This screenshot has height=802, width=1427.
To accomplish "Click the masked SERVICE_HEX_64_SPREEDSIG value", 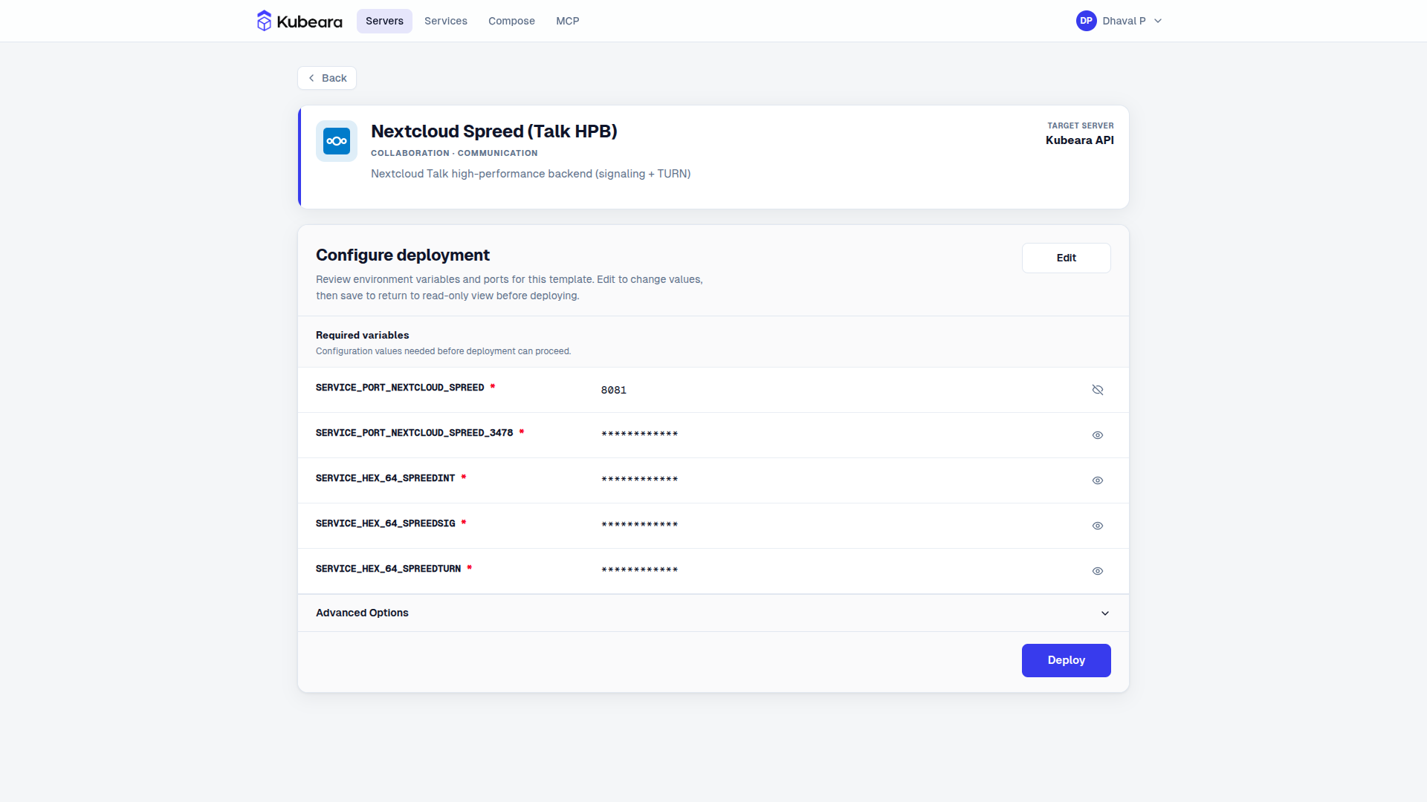I will coord(639,525).
